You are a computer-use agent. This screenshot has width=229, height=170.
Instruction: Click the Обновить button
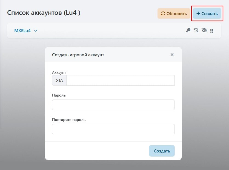tap(174, 13)
